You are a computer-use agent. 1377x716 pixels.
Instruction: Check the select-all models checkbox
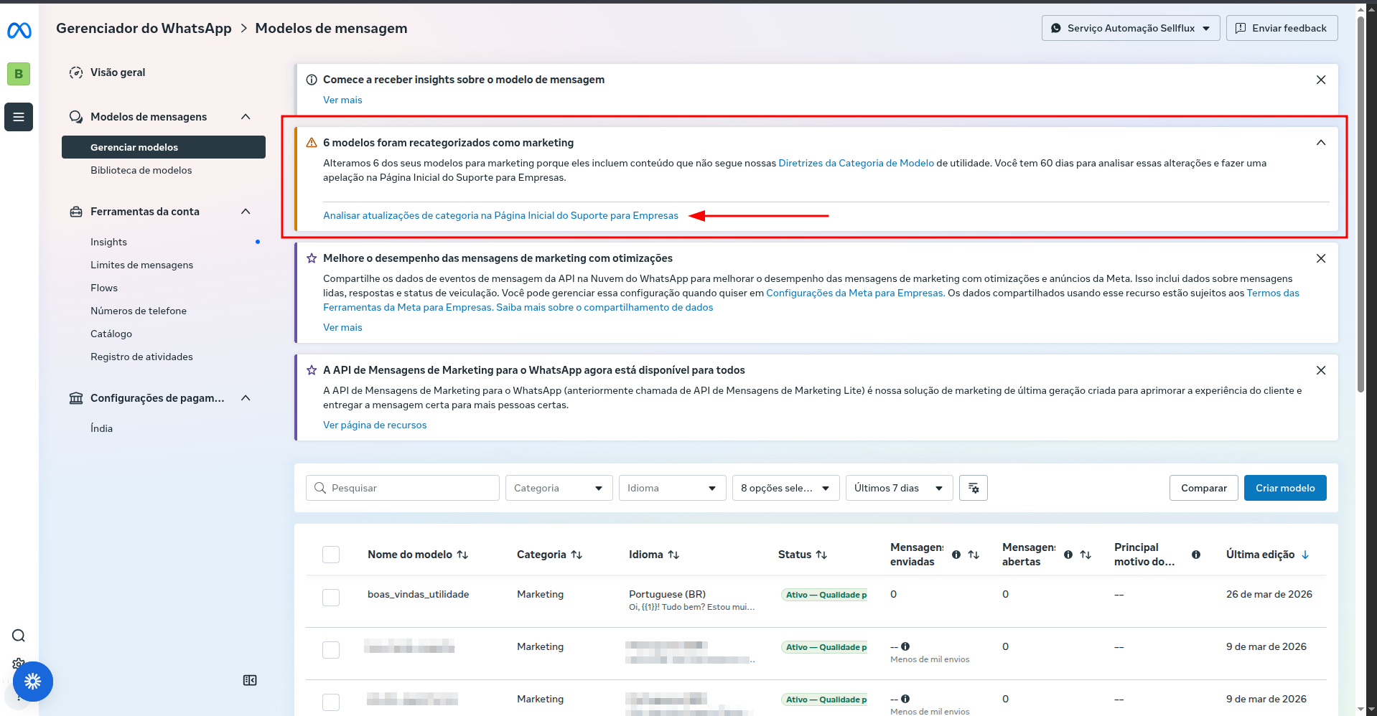[331, 555]
